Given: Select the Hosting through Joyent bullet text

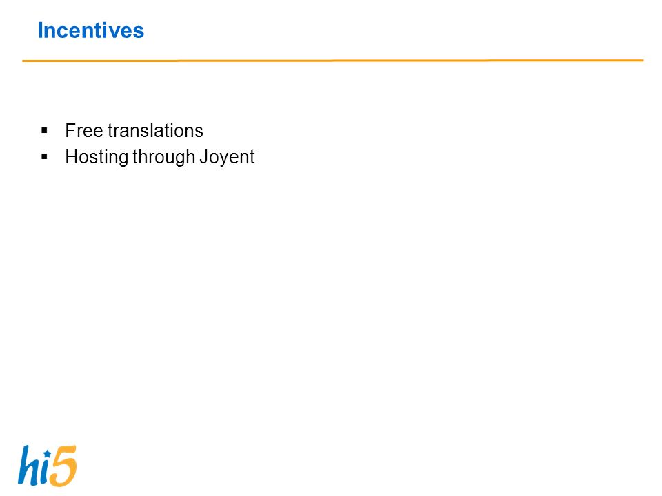Looking at the screenshot, I should [x=159, y=157].
